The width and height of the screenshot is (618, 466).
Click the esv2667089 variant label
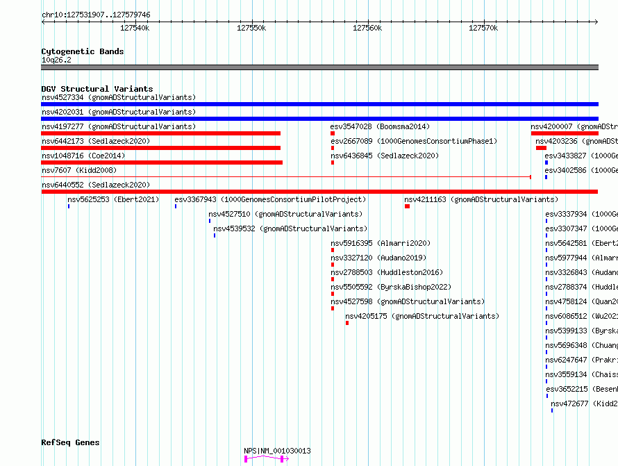tap(414, 141)
